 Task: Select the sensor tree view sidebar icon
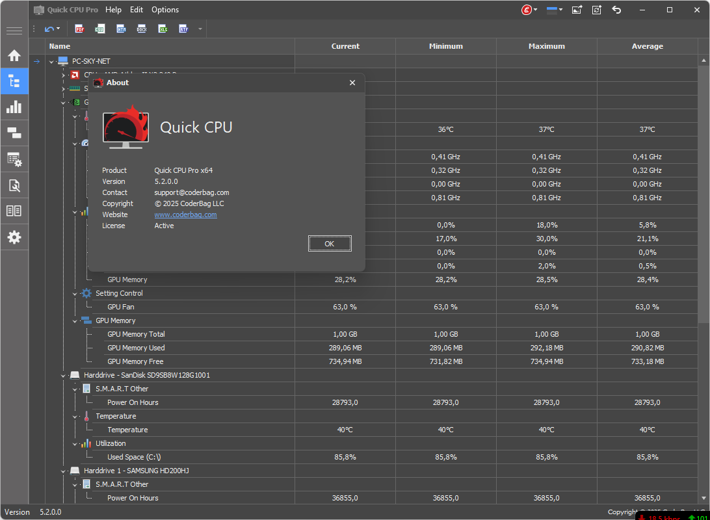tap(14, 81)
